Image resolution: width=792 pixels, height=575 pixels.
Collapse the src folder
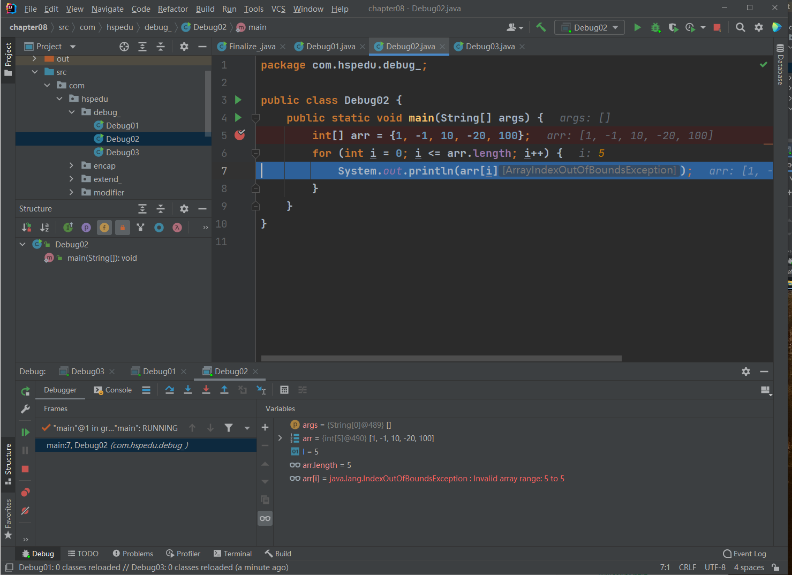[x=34, y=72]
